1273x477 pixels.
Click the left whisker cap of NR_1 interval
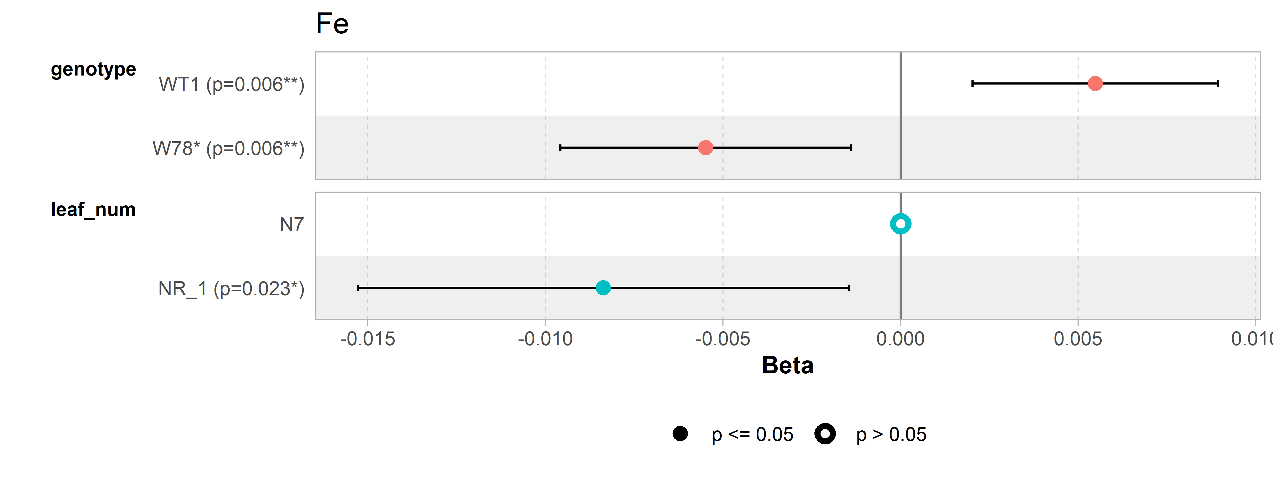(x=358, y=287)
